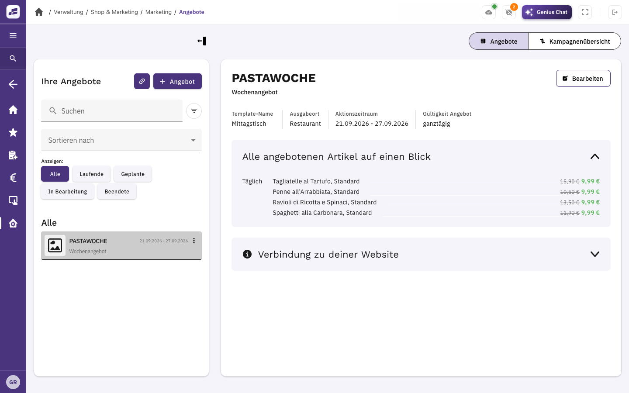The width and height of the screenshot is (629, 393).
Task: Click Tagliatelle al Tartufo, Standard item
Action: coord(316,181)
